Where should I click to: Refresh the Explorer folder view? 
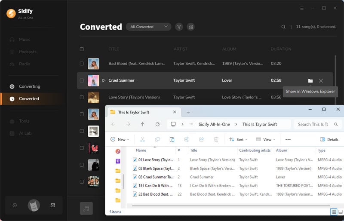pyautogui.click(x=157, y=124)
